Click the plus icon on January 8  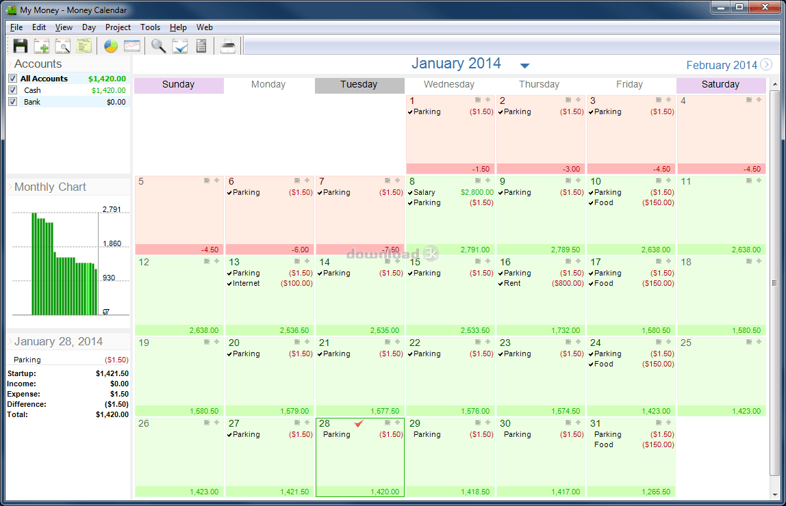coord(488,181)
